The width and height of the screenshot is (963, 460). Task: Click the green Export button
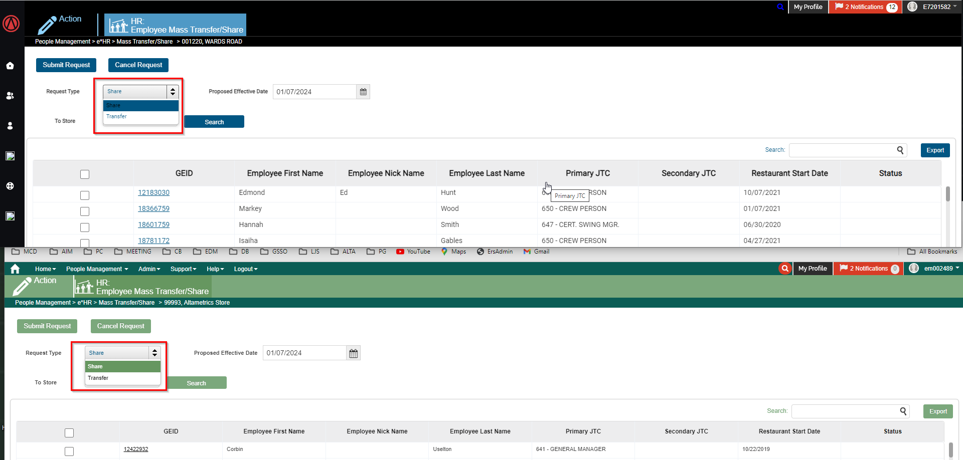tap(938, 411)
